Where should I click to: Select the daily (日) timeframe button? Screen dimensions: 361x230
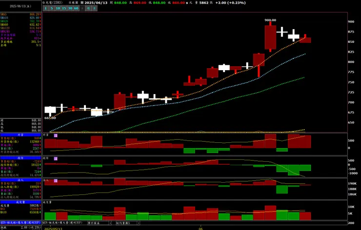pyautogui.click(x=82, y=8)
